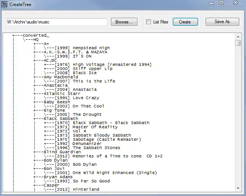Click the AC,DC folder line
This screenshot has height=196, width=246.
pos(45,61)
